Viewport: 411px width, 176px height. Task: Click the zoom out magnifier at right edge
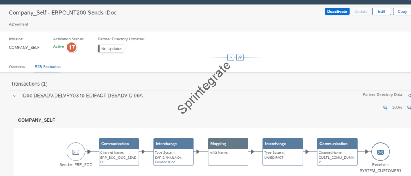409,108
